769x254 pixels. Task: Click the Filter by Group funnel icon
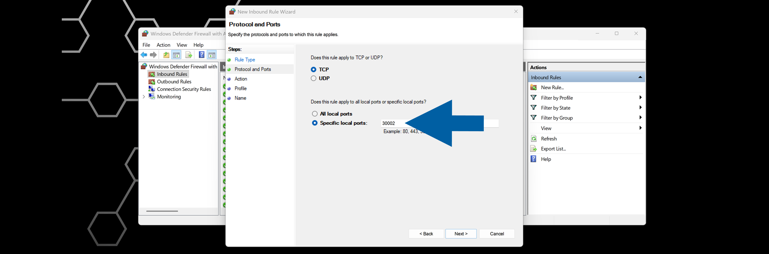pyautogui.click(x=534, y=118)
